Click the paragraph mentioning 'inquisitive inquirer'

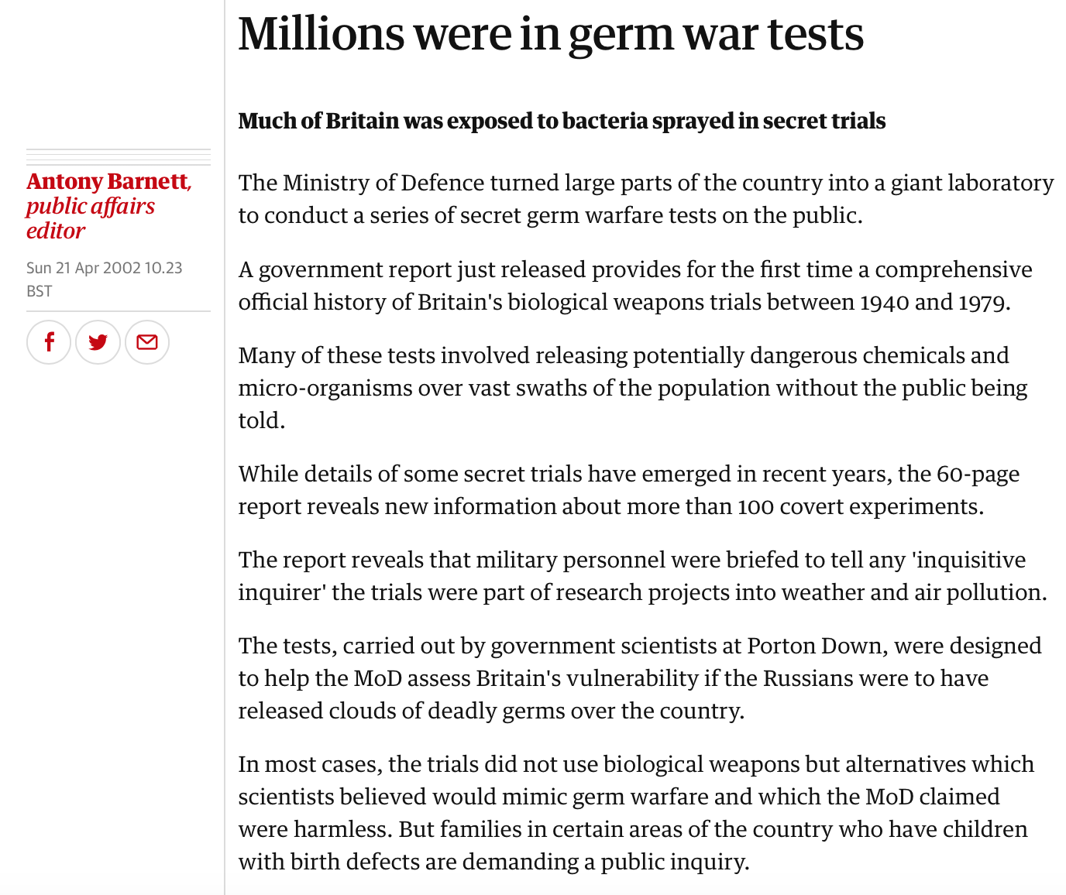643,576
